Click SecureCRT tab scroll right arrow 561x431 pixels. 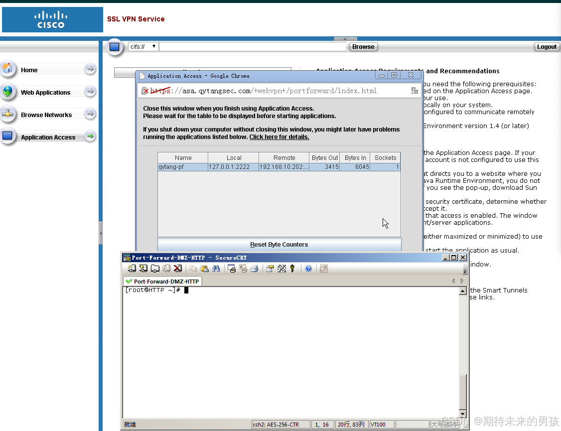pyautogui.click(x=462, y=281)
